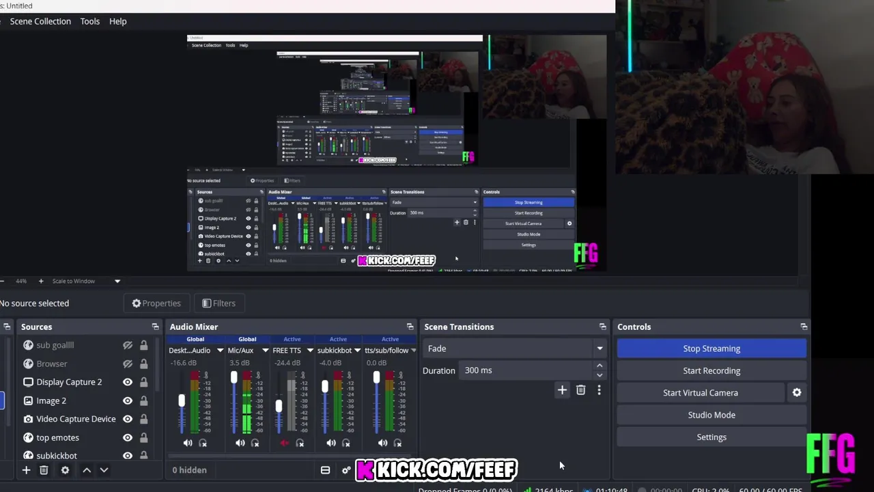Open selected source properties gear in Sources
The width and height of the screenshot is (874, 492).
coord(65,470)
